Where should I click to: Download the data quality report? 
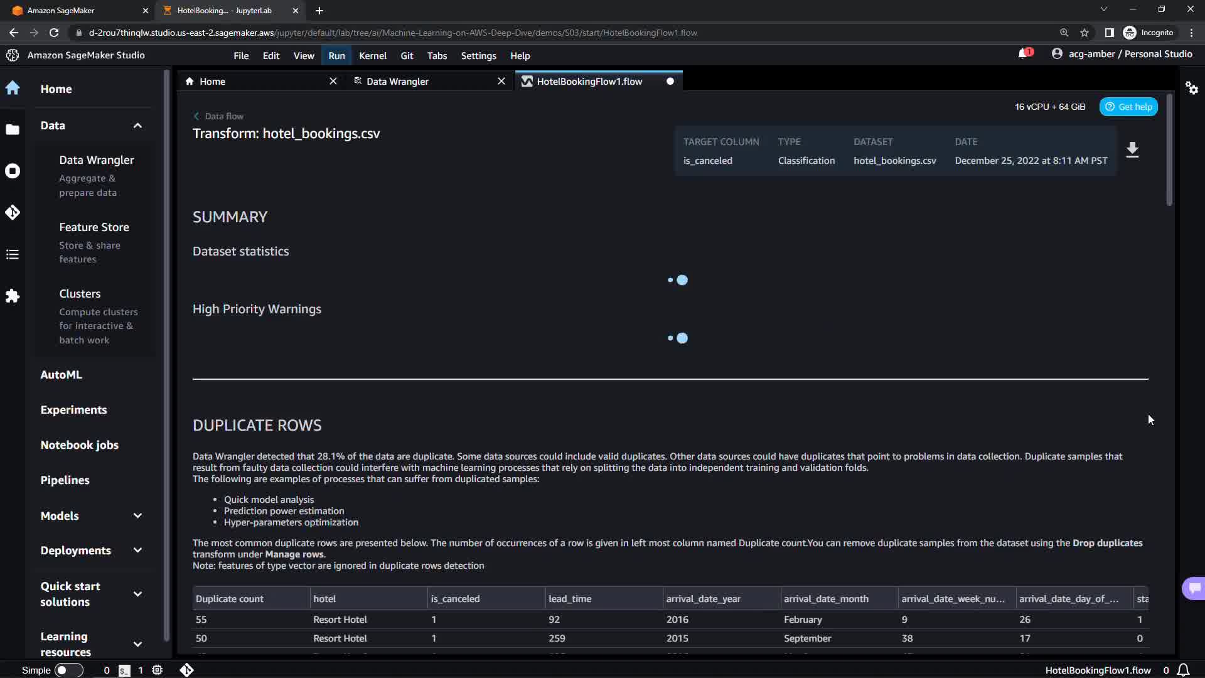pyautogui.click(x=1132, y=150)
